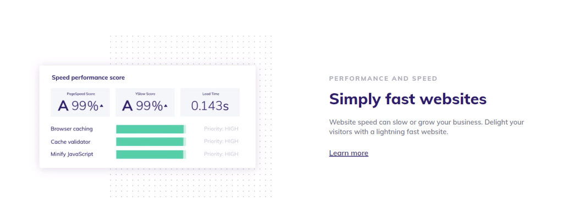563x220 pixels.
Task: Click the Cache validator label
Action: [70, 142]
